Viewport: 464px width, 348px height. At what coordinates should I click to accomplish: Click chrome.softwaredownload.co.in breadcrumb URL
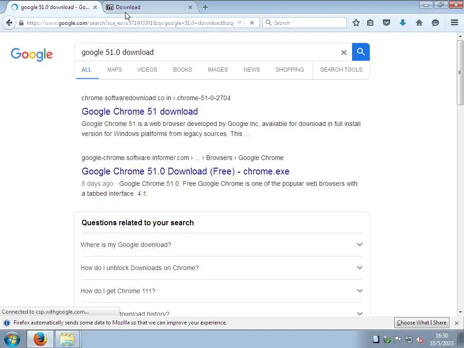pyautogui.click(x=156, y=98)
